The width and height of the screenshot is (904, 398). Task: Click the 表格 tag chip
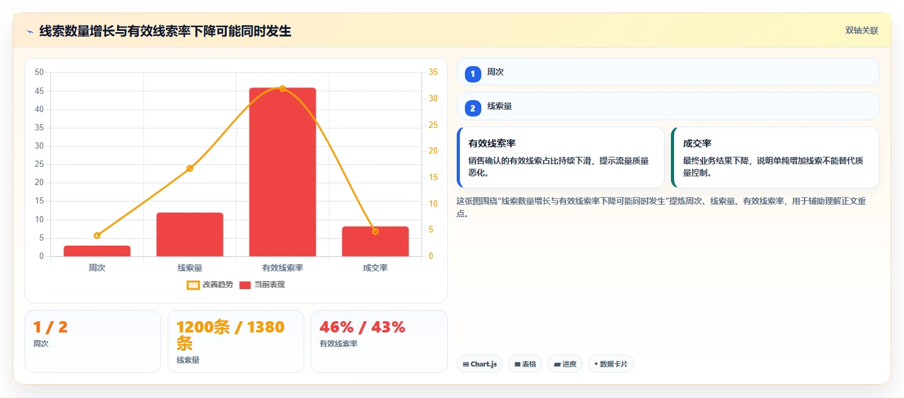pos(525,364)
